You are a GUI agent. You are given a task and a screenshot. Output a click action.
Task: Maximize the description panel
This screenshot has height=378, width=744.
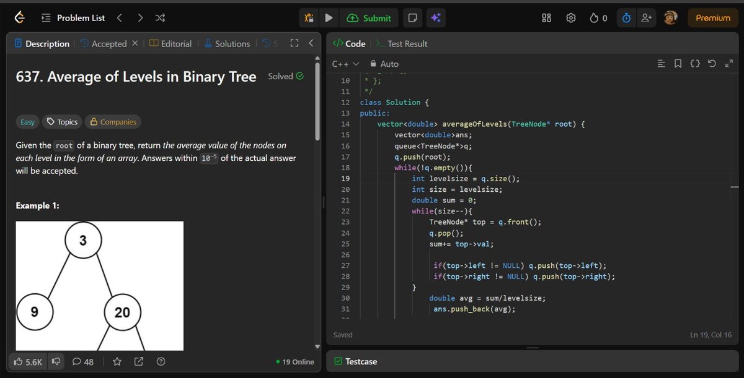294,43
